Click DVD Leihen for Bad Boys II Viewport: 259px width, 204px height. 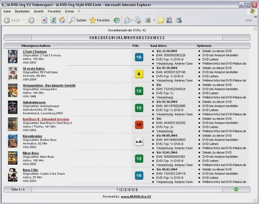coord(210,127)
